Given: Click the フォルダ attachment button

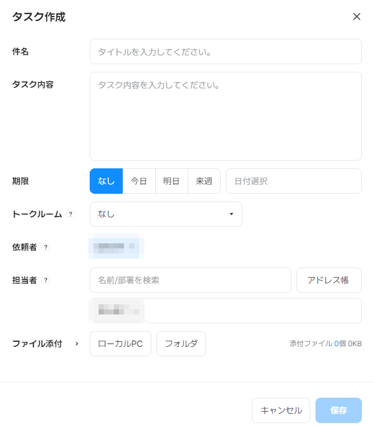Looking at the screenshot, I should point(181,344).
